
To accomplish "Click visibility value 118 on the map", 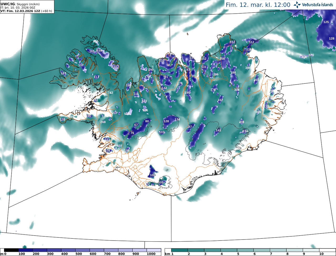I will point(136,94).
